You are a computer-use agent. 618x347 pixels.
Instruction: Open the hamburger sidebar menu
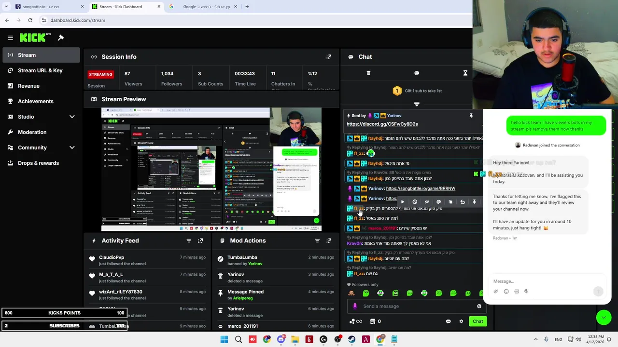tap(10, 38)
